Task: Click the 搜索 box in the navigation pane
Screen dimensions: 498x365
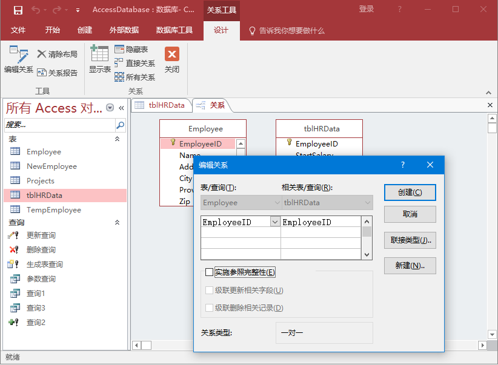Action: 59,125
